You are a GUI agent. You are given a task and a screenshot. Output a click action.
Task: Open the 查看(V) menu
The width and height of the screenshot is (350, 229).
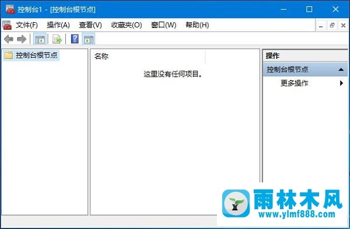click(90, 25)
